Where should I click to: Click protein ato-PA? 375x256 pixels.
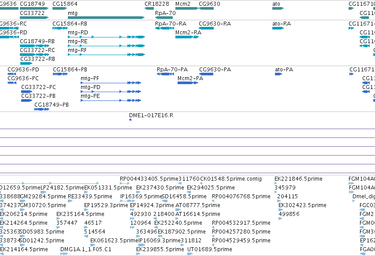(278, 74)
